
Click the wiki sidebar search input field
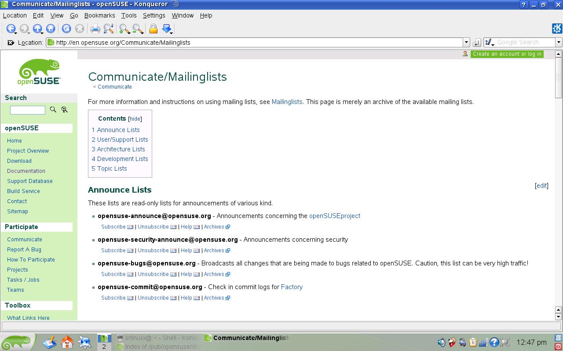(x=28, y=110)
